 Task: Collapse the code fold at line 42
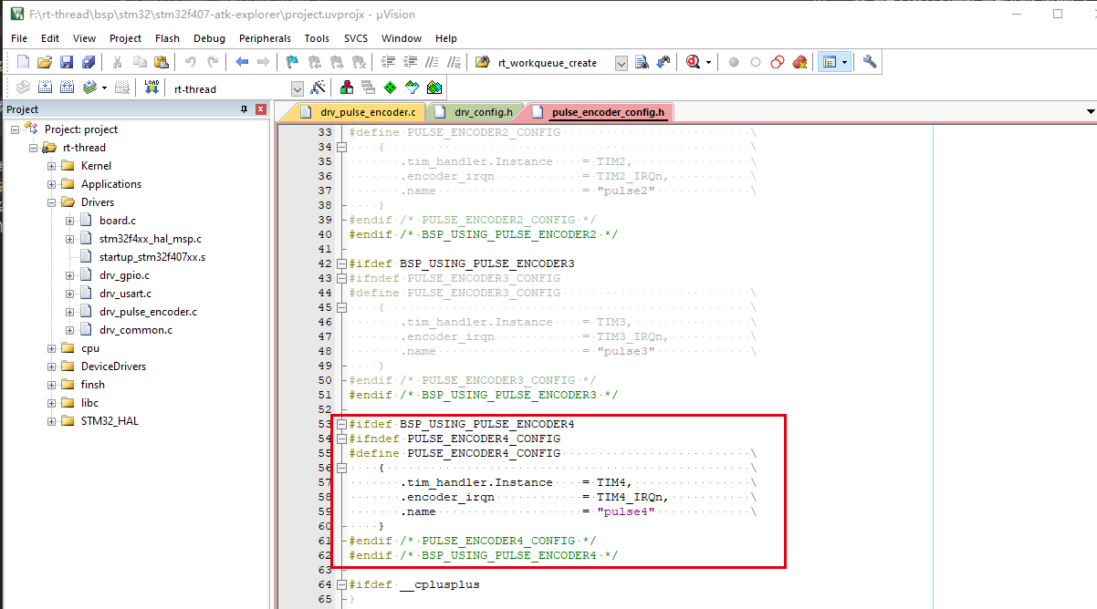coord(341,263)
